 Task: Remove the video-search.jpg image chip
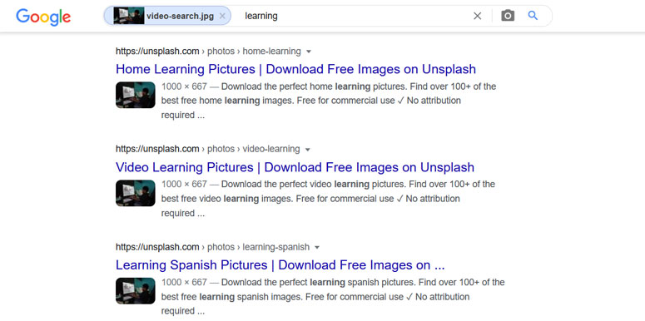tap(222, 16)
